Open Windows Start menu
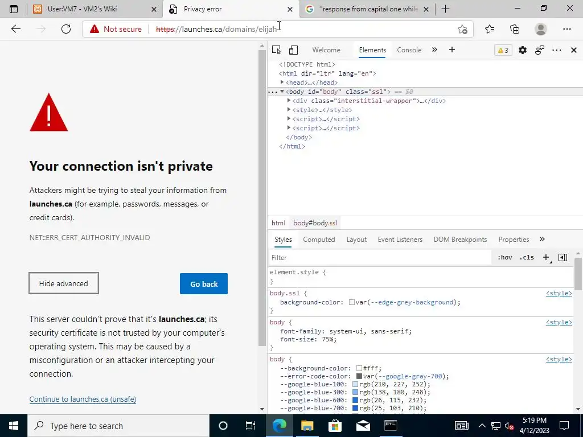 (x=14, y=426)
